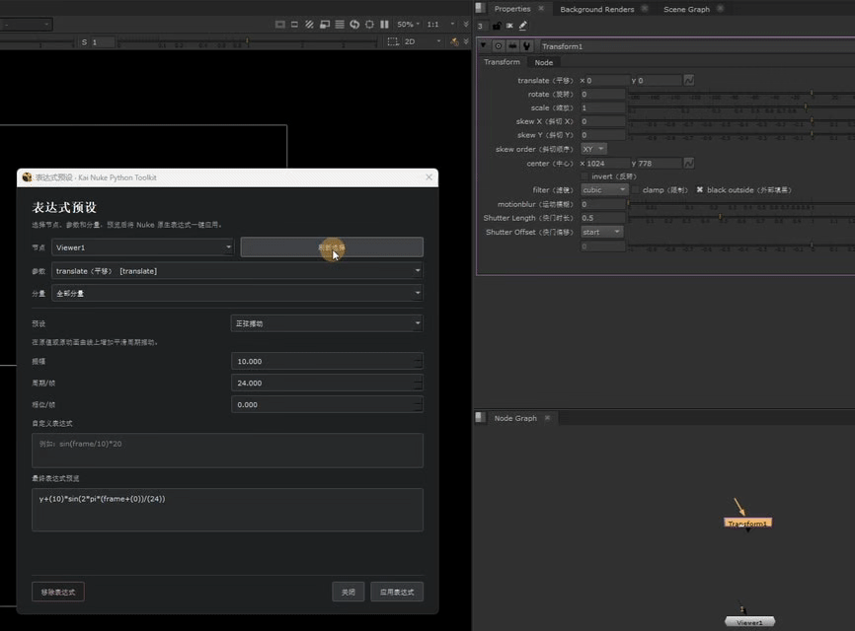Open the expression preset type dropdown
This screenshot has width=855, height=631.
point(327,323)
